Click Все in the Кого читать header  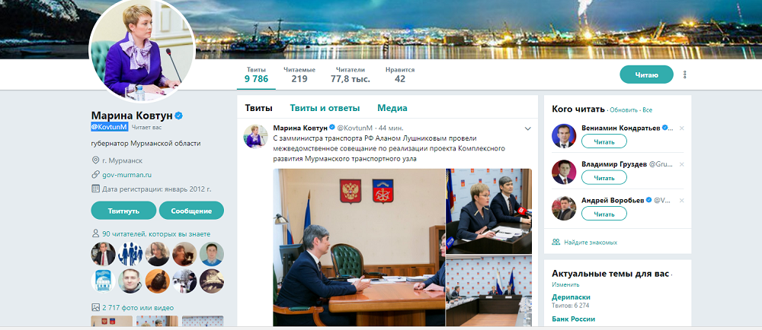(647, 110)
